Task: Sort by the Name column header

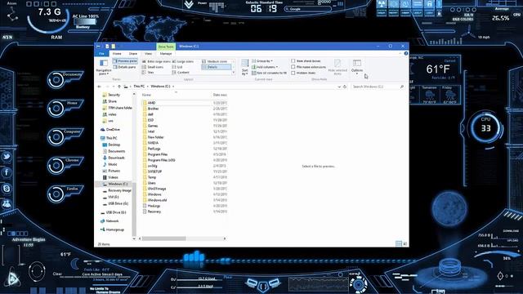Action: coord(146,95)
